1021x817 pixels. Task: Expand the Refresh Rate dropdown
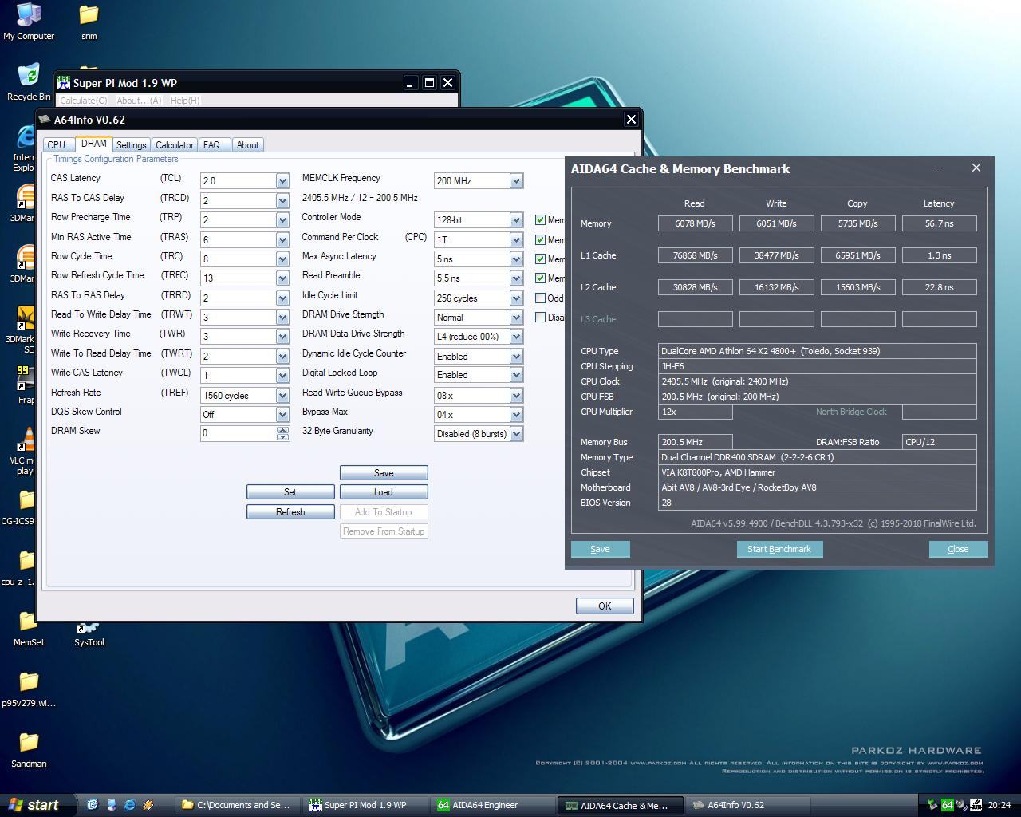(x=282, y=395)
